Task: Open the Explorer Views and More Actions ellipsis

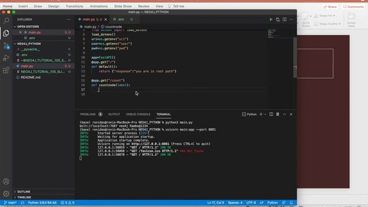Action: (x=68, y=20)
